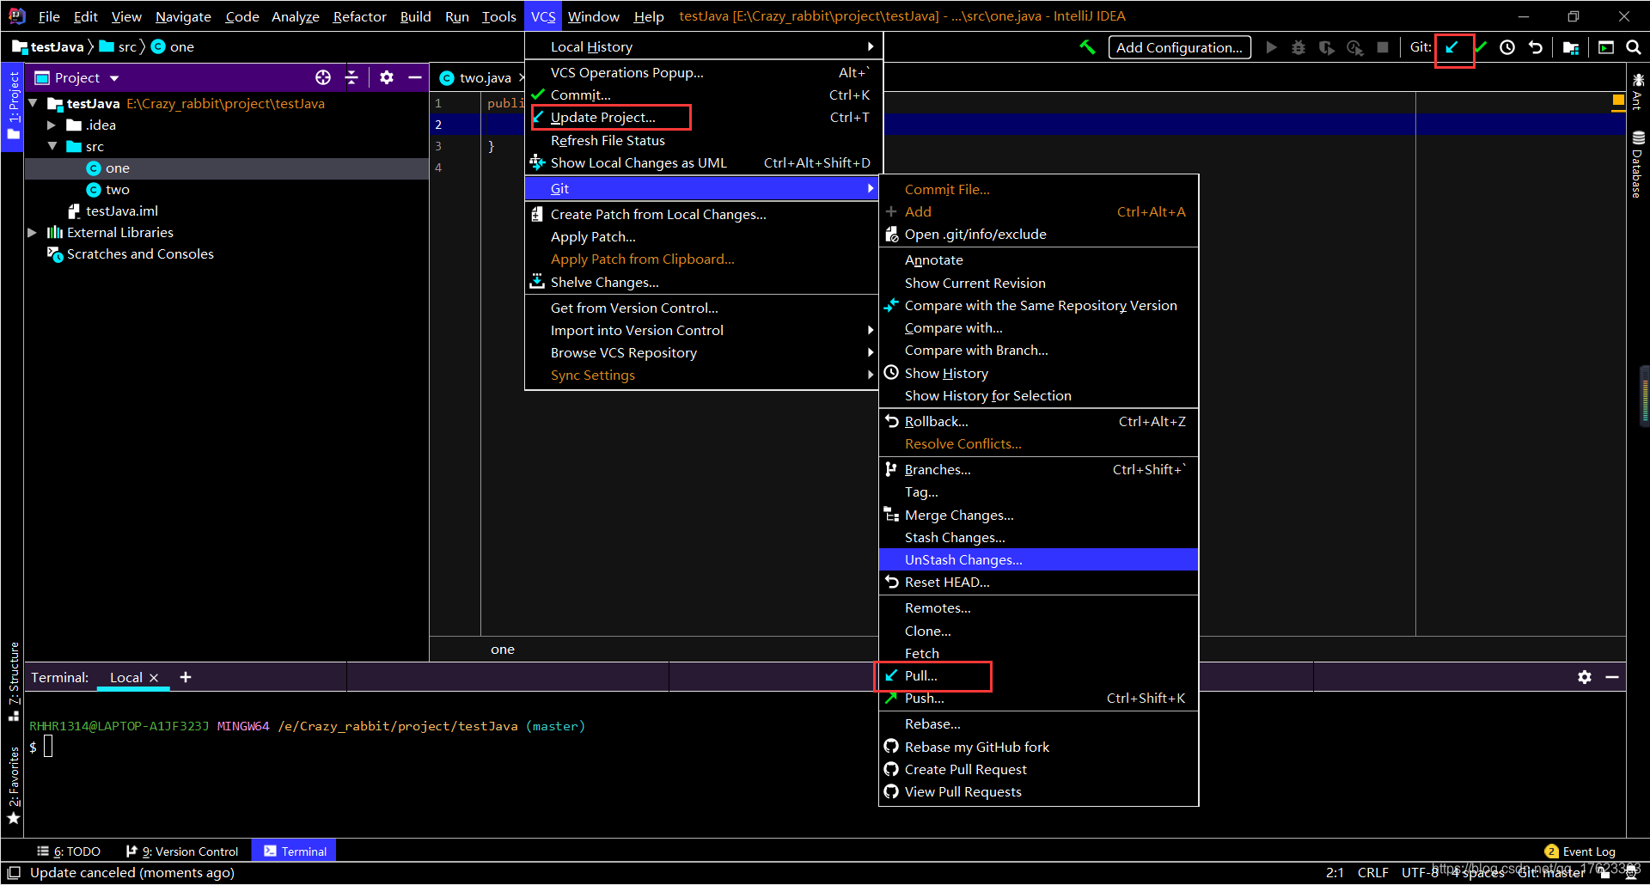Open the Sync Settings submenu

point(703,375)
